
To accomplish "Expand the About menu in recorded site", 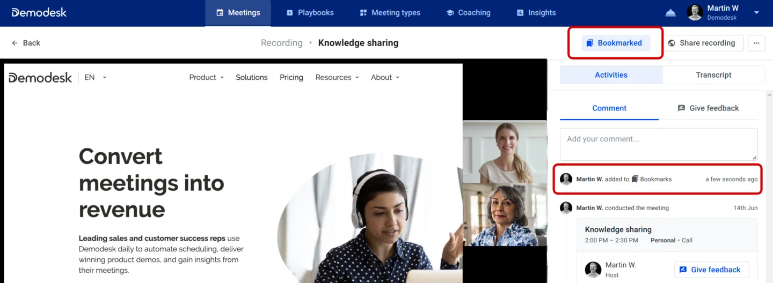I will point(385,77).
